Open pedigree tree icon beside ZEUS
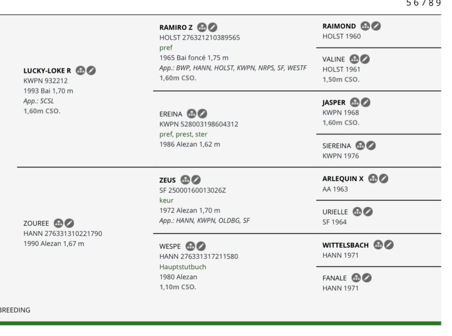This screenshot has height=336, width=452. click(x=185, y=180)
